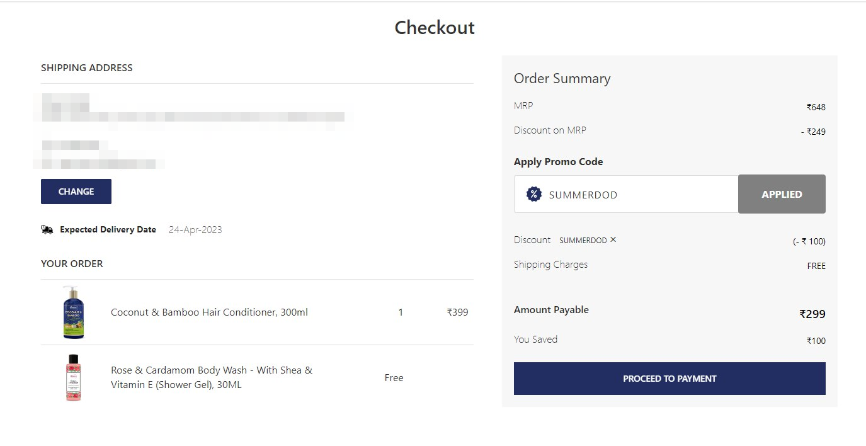Click the Amount Payable ₹299 value

[812, 314]
